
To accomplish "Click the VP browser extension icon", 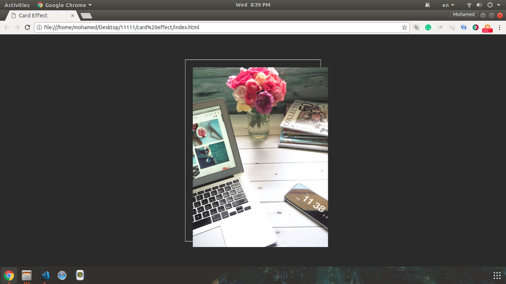I will [x=440, y=27].
